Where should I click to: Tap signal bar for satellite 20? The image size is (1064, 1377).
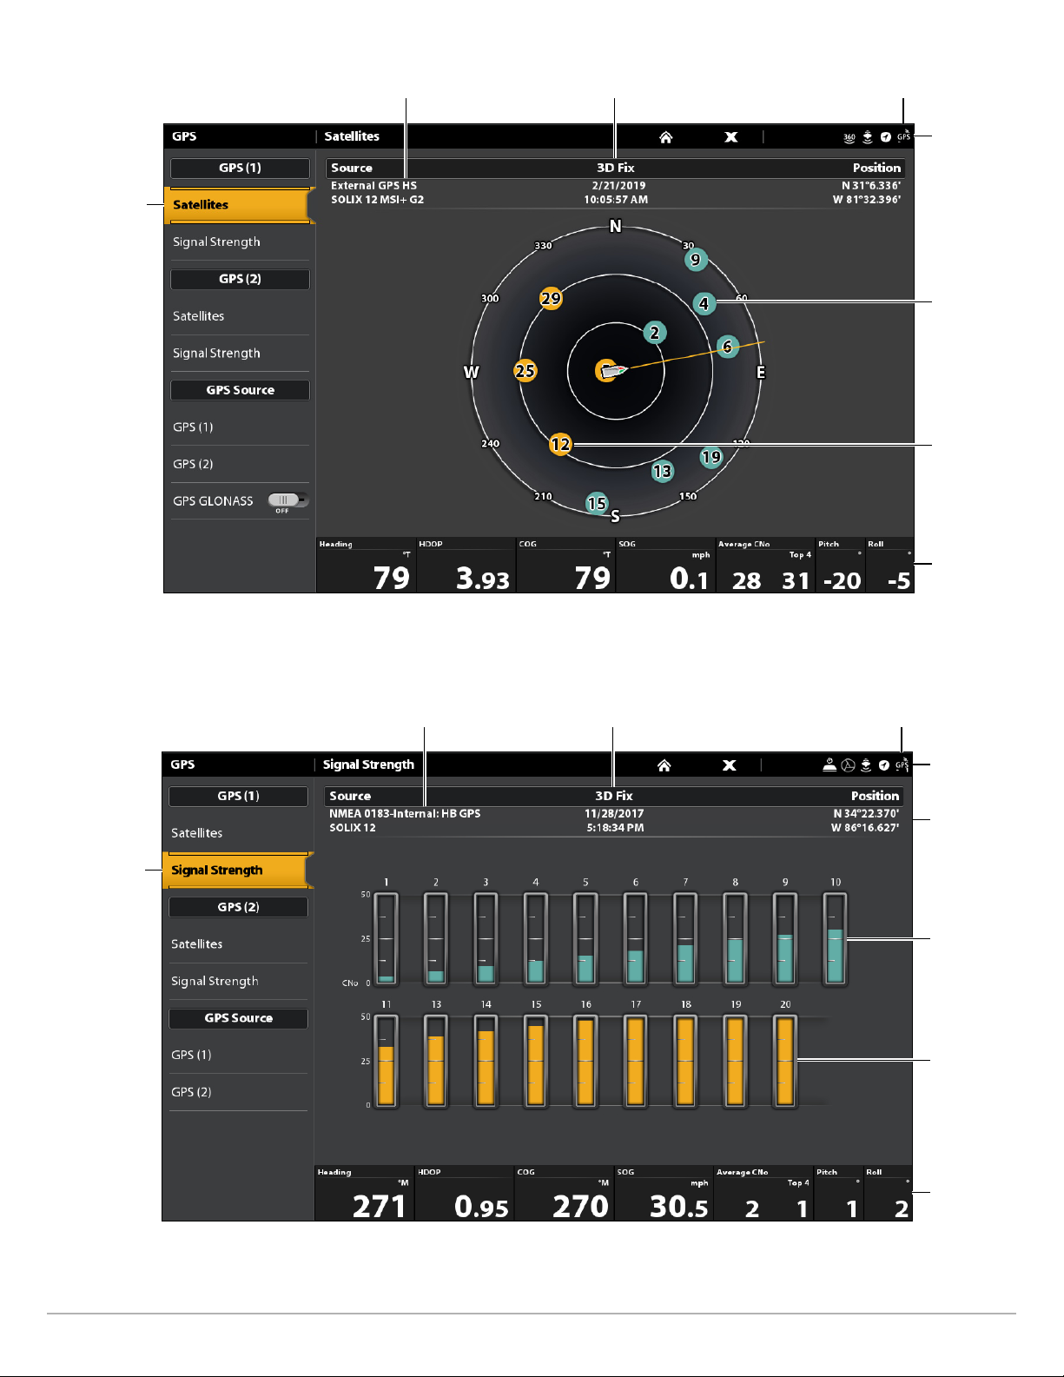785,1062
